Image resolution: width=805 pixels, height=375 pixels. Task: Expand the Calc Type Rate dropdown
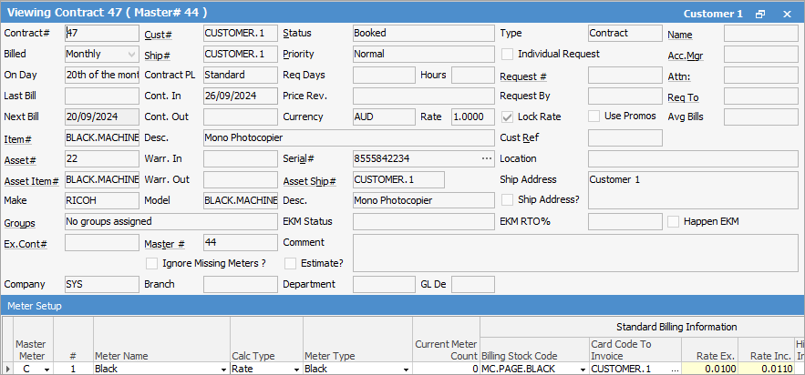tap(295, 369)
